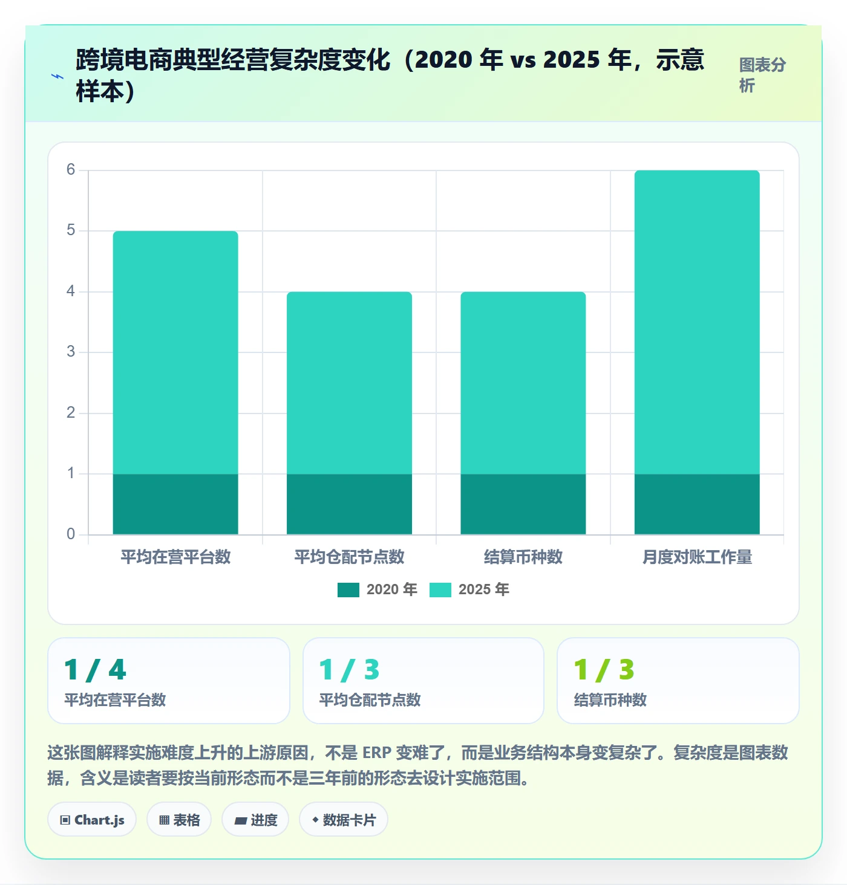The width and height of the screenshot is (847, 885).
Task: Click the 平均在营平台数 x-axis label
Action: [x=175, y=557]
